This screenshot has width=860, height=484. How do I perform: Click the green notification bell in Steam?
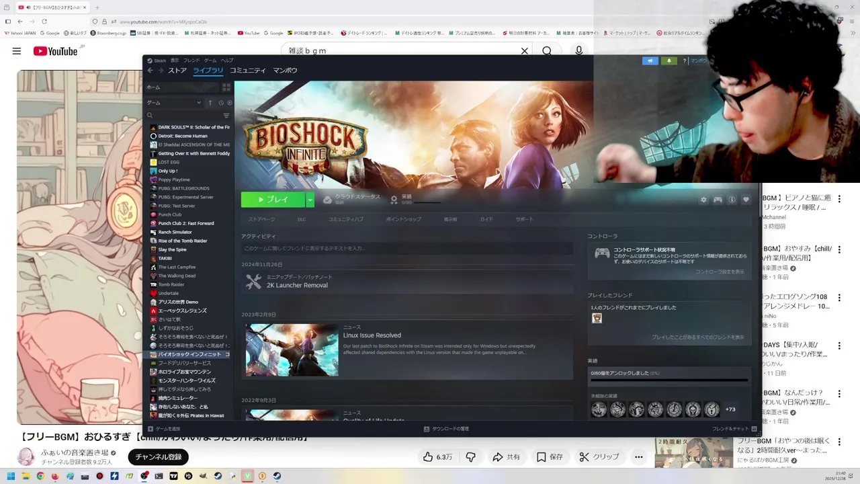click(669, 61)
